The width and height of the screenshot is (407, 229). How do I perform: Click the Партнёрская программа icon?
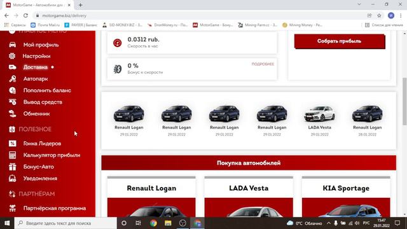coord(12,208)
